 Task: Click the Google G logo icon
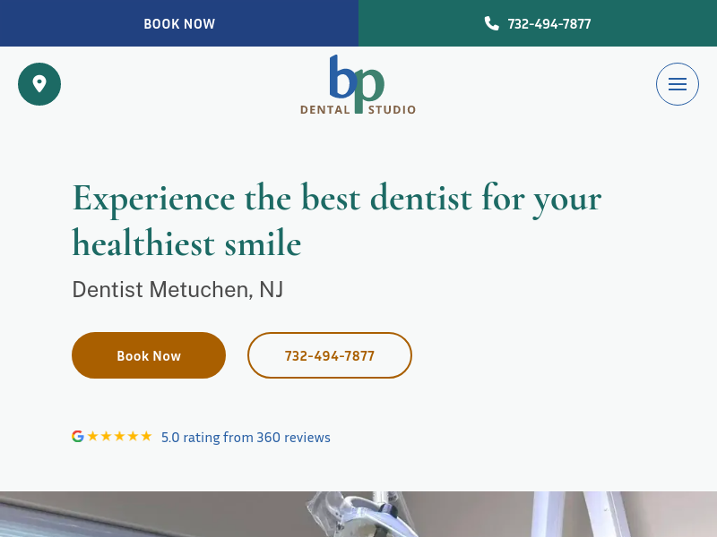[x=78, y=437]
